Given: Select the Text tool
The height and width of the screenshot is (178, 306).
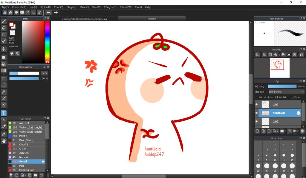Looking at the screenshot, I should point(4,113).
